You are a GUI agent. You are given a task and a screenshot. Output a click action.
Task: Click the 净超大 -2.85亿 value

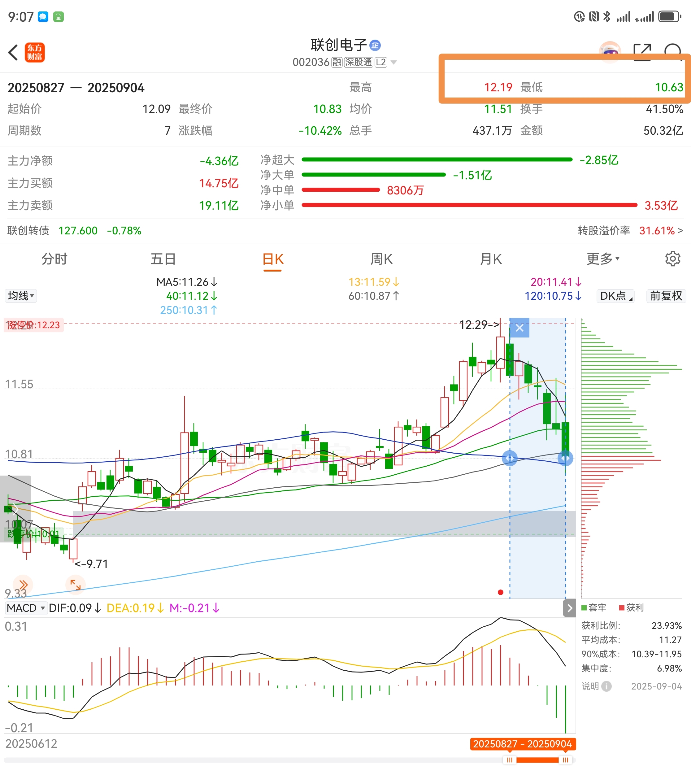[x=599, y=160]
